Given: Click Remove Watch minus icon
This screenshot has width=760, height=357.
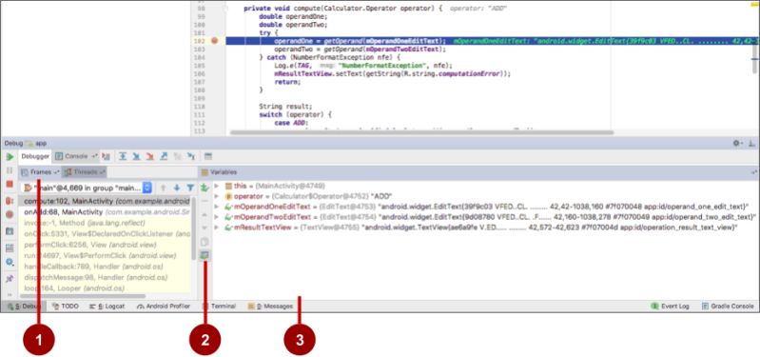Looking at the screenshot, I should click(x=205, y=200).
